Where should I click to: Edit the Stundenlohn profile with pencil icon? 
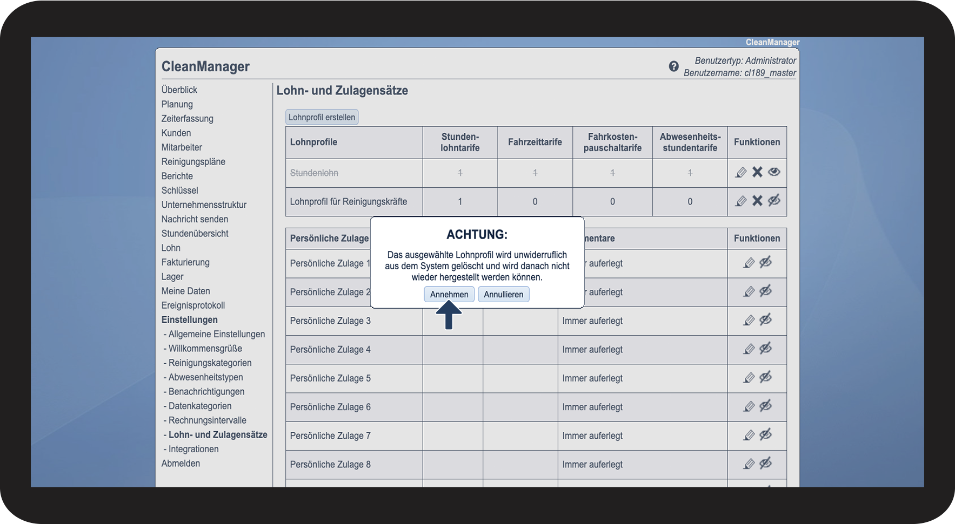[741, 172]
